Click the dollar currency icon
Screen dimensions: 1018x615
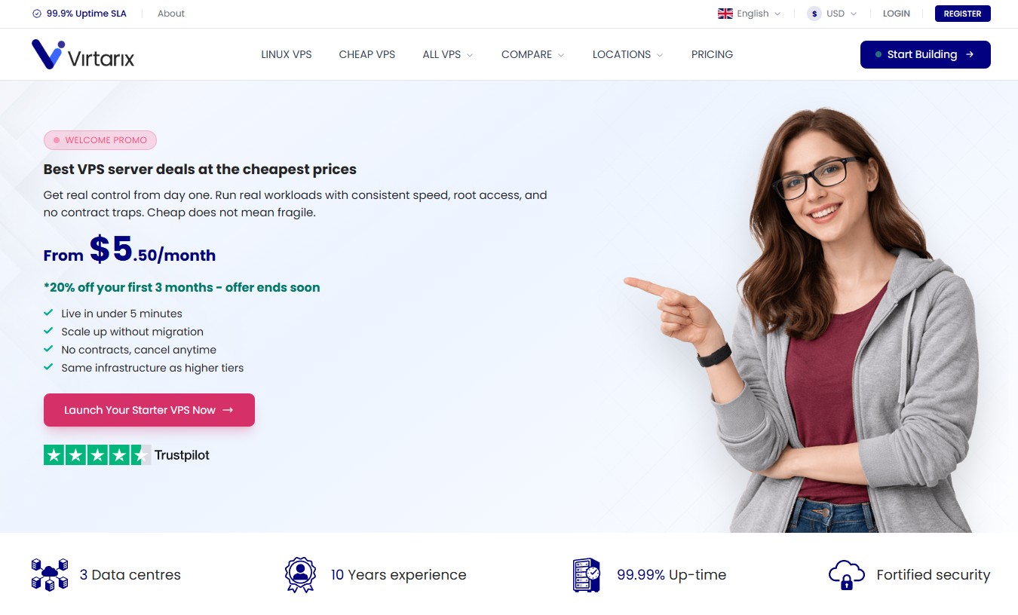point(814,14)
